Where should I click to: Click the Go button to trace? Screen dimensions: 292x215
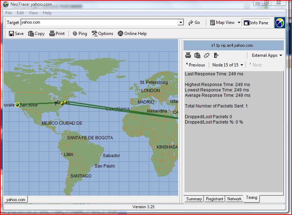coord(194,22)
